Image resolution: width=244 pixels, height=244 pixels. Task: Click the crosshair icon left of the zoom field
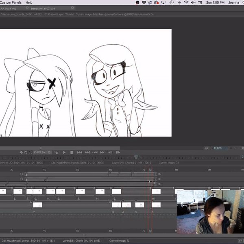click(210, 148)
